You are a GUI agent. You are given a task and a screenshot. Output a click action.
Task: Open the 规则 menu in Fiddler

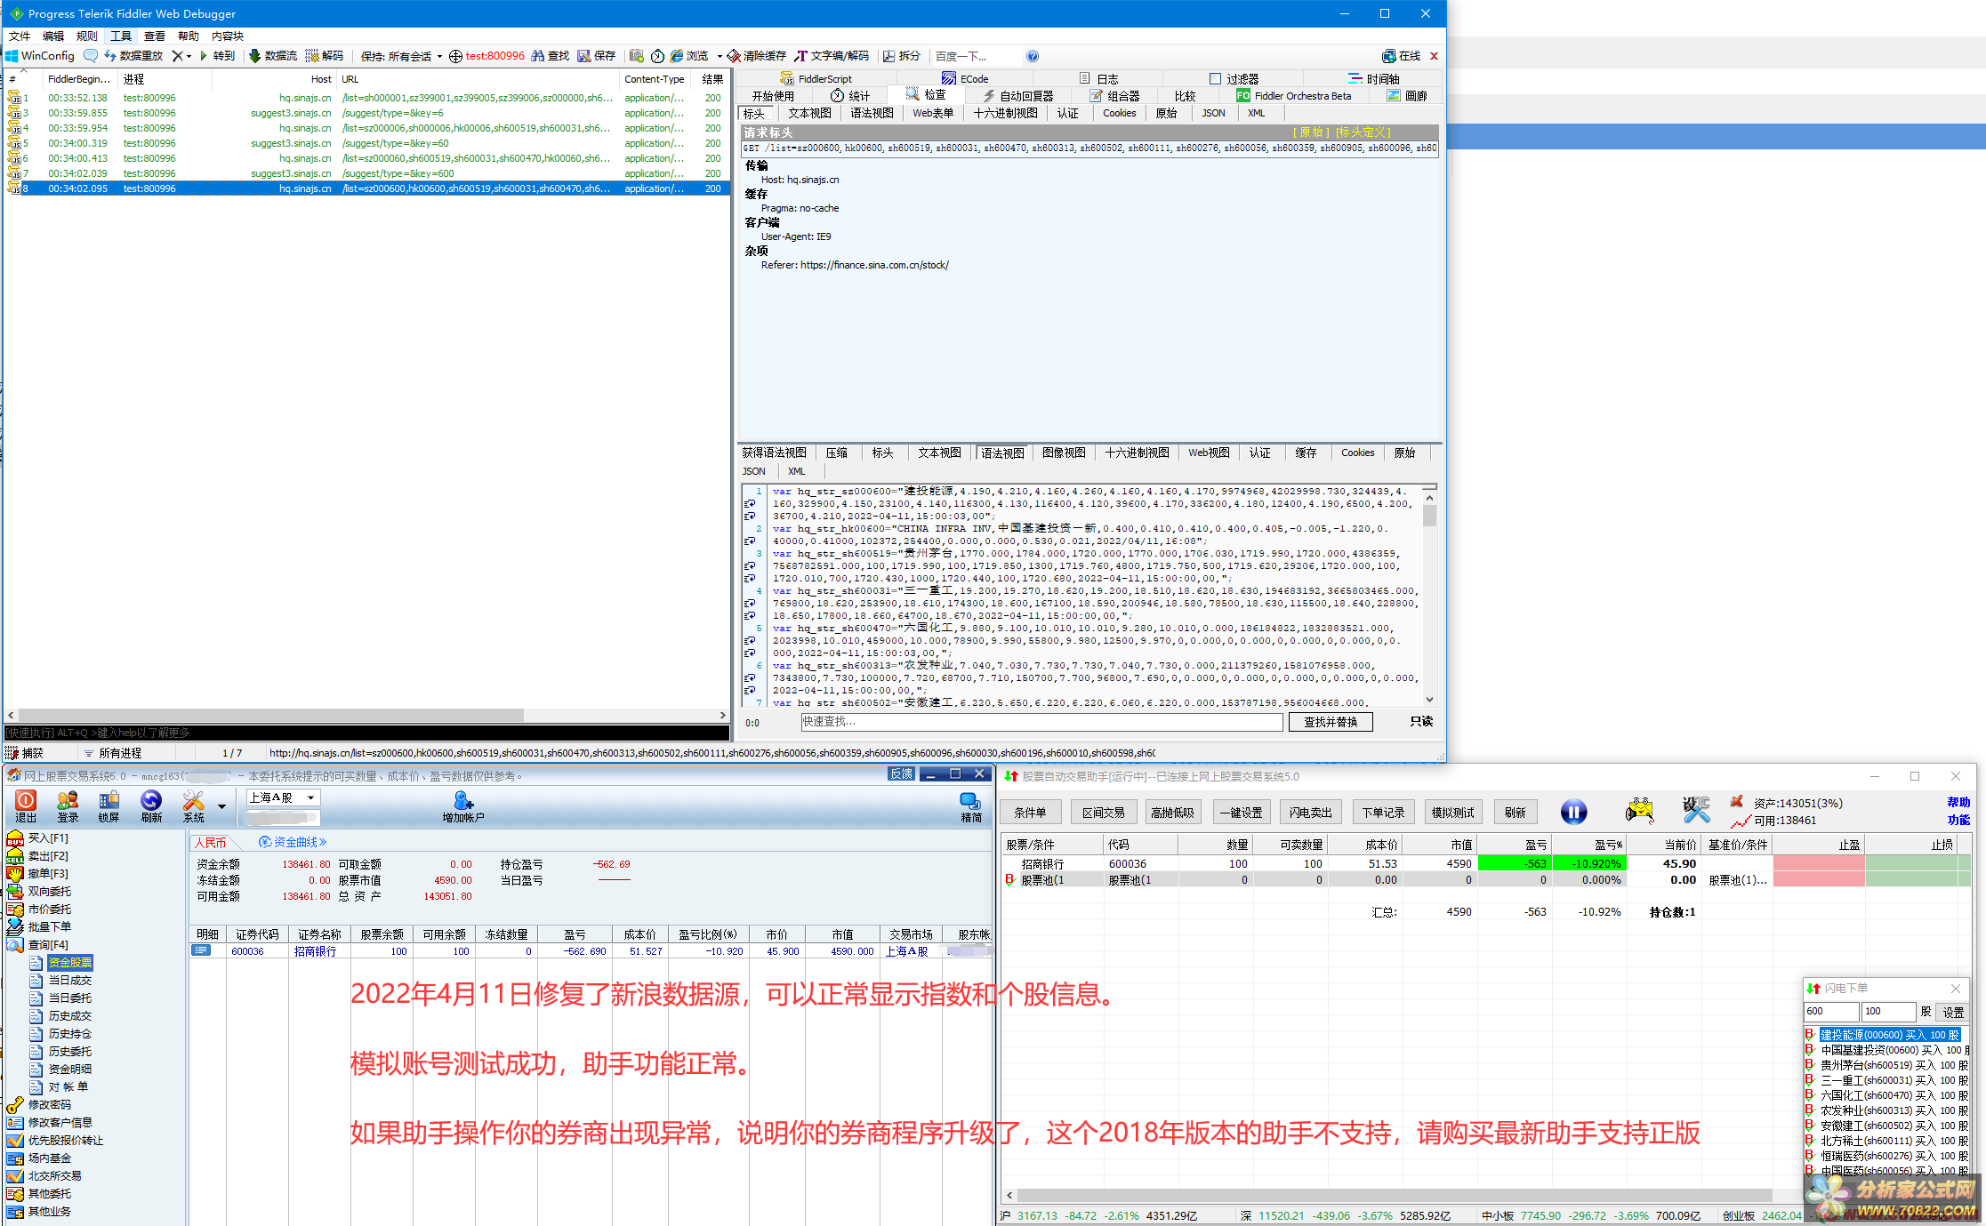tap(87, 36)
